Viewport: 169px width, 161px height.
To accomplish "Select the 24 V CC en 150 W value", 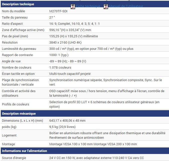I will coord(97,158).
